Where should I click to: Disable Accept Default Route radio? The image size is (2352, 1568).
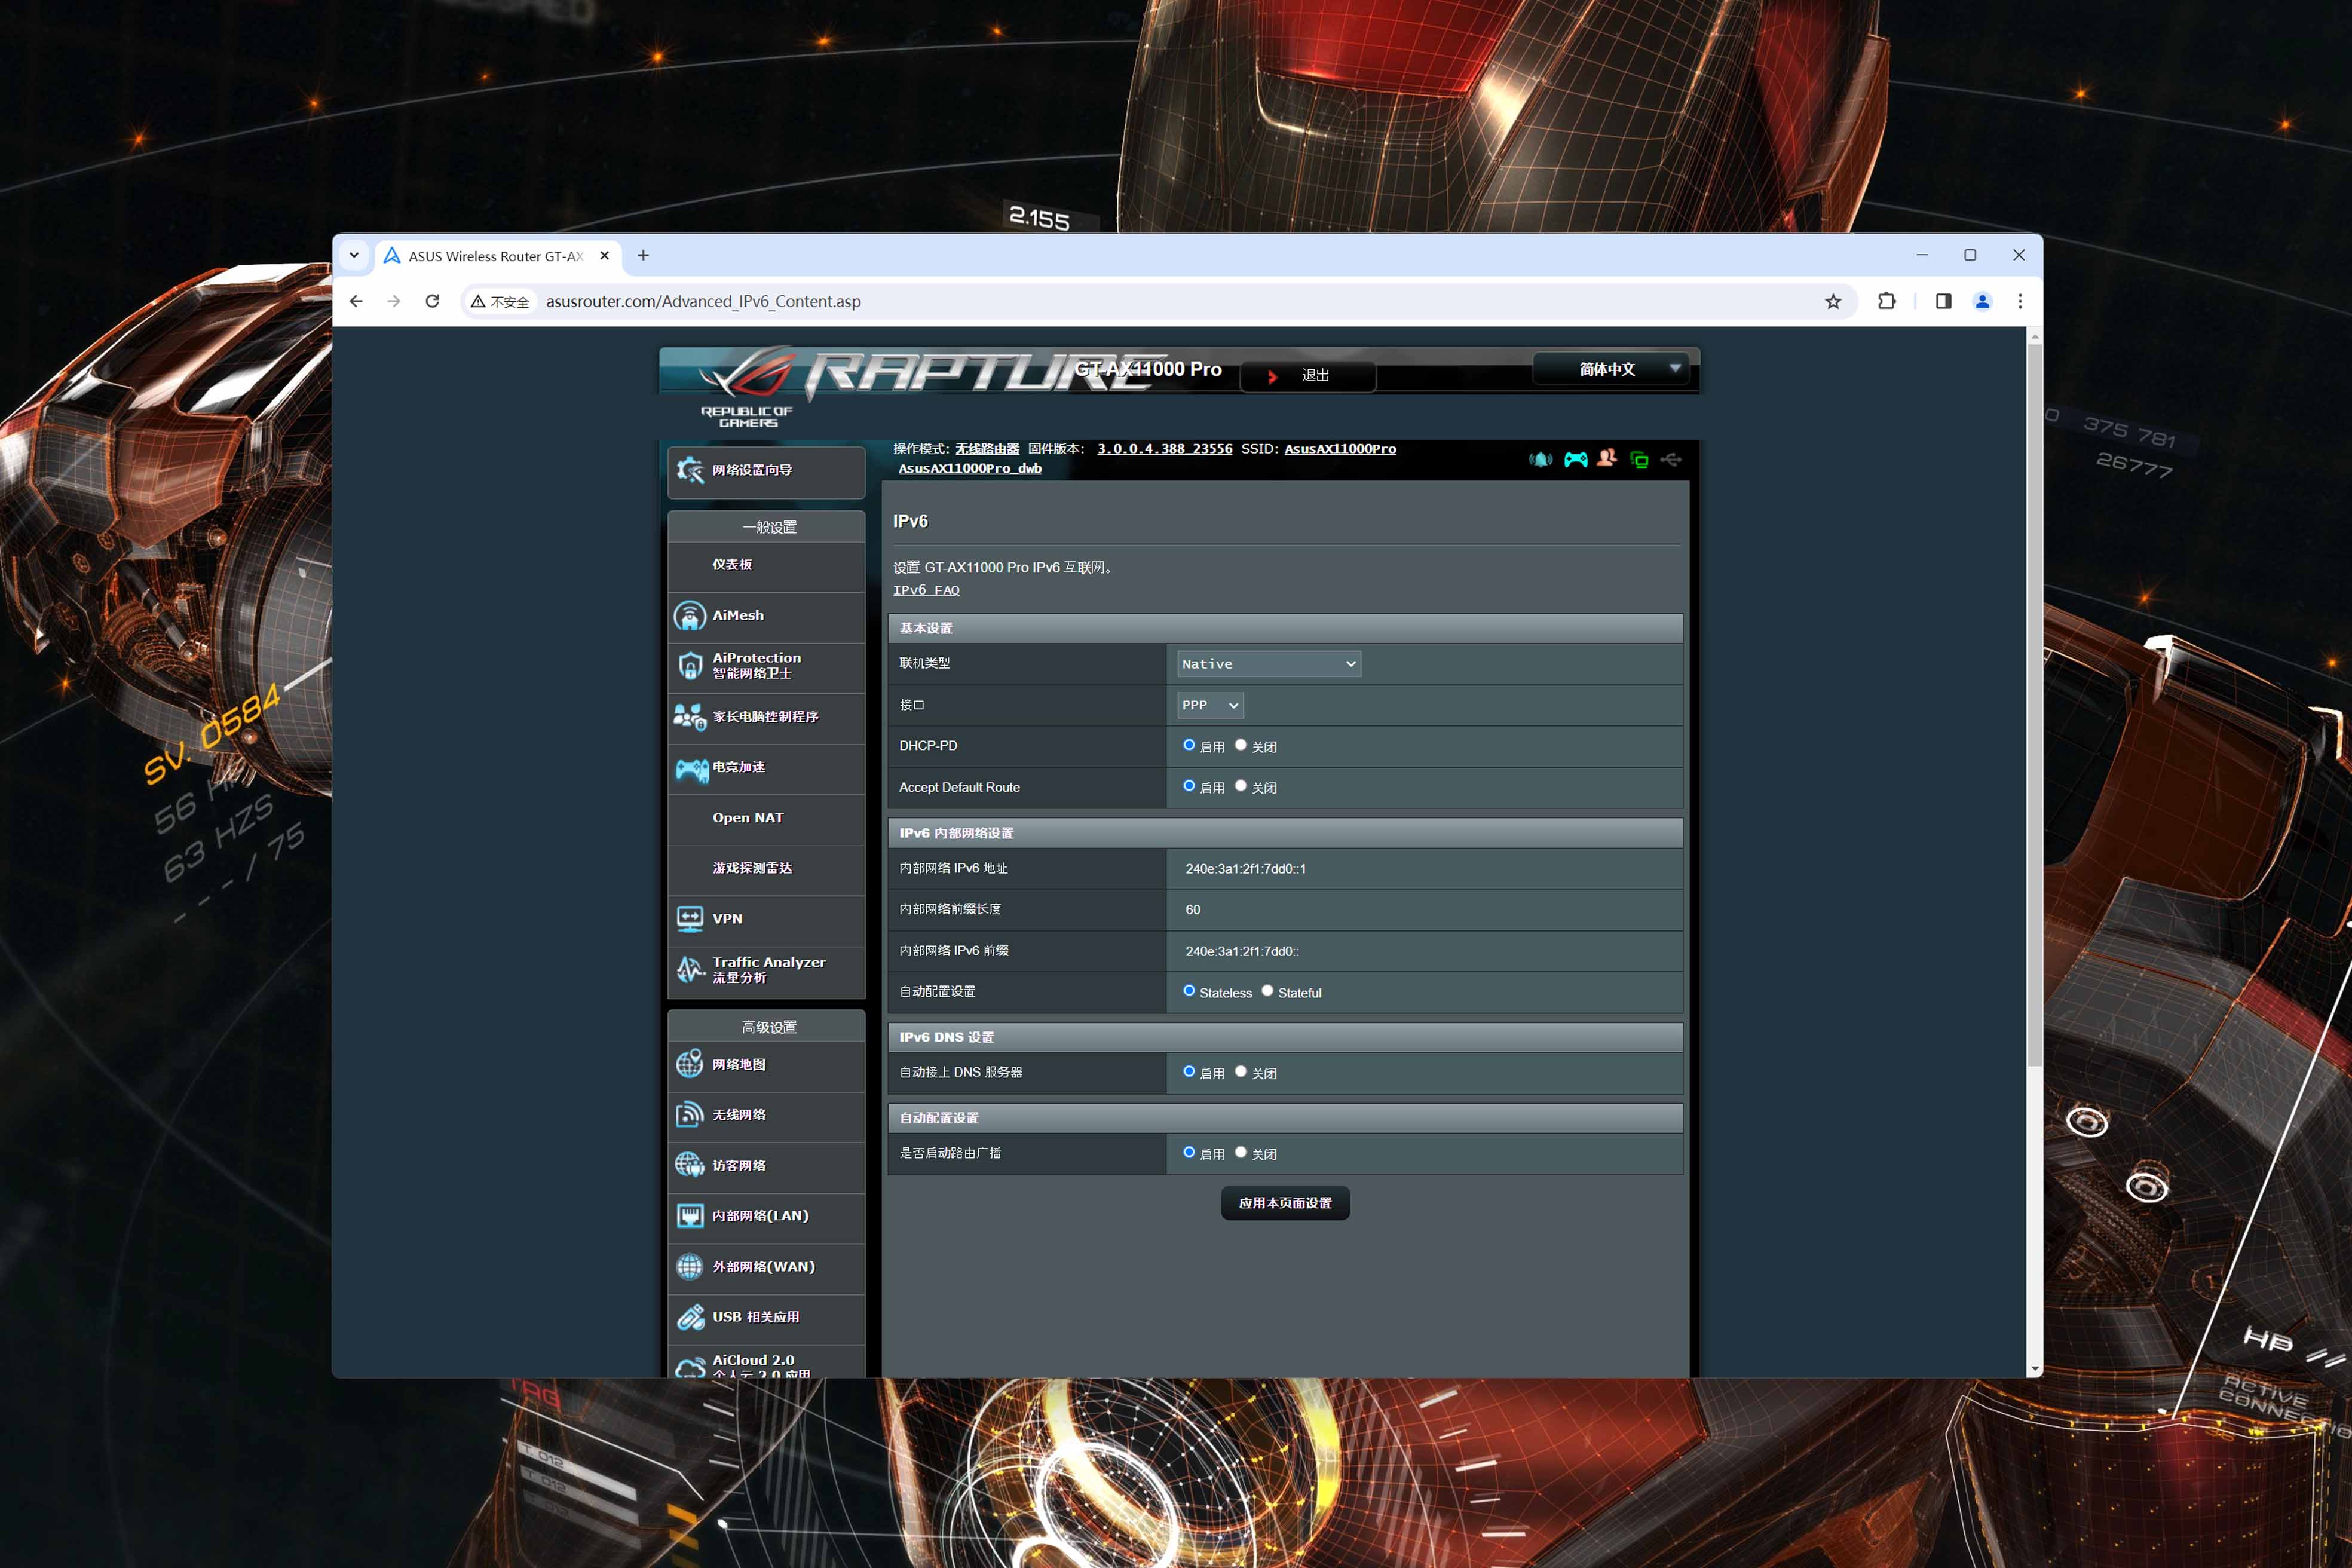[x=1241, y=786]
